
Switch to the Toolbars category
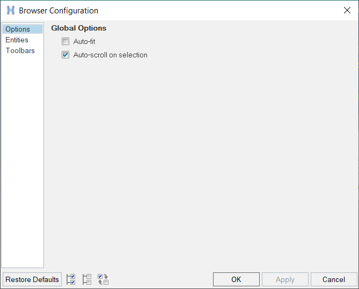coord(20,50)
